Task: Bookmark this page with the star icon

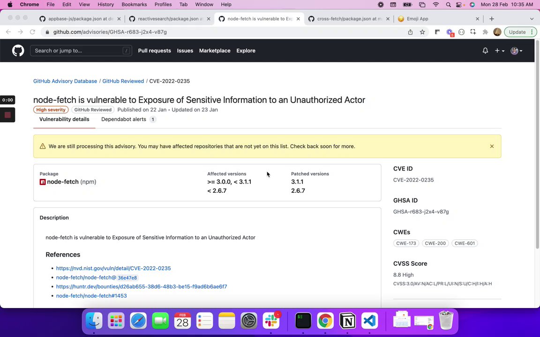Action: click(x=422, y=32)
